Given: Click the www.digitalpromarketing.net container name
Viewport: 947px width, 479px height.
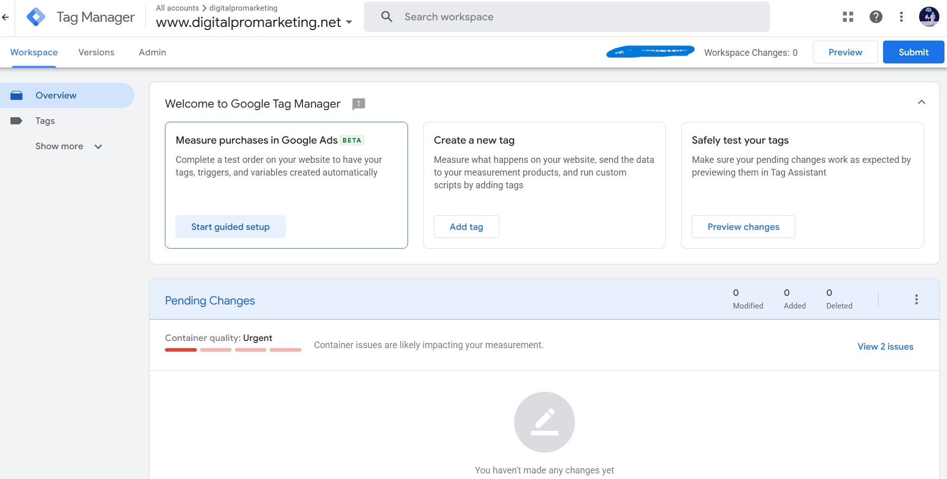Looking at the screenshot, I should pyautogui.click(x=249, y=22).
